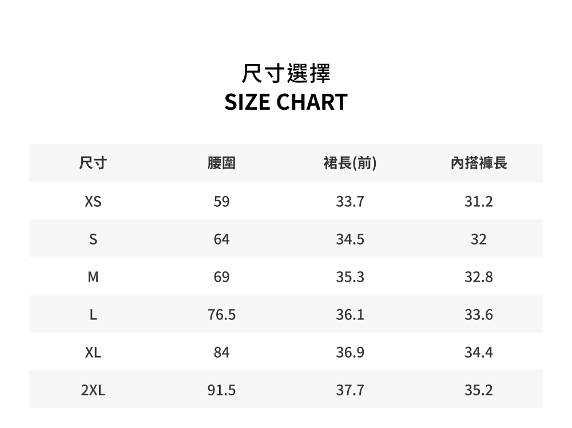Select the XL size row label
The image size is (572, 428).
coord(93,353)
